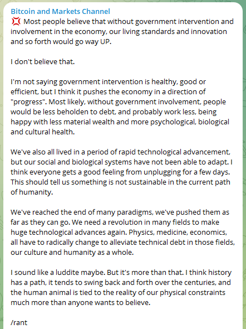Click the paragraph starting "We've also all lived"

[122, 172]
